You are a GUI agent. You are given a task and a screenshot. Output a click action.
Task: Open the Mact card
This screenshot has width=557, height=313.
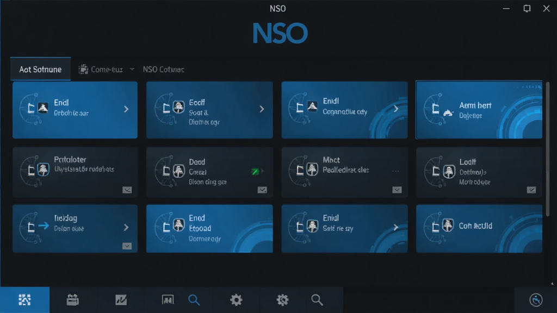click(344, 172)
